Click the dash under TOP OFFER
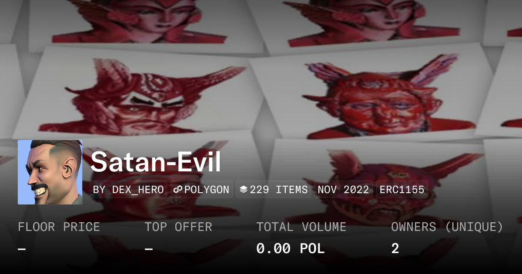Screen dimensions: 522x274 click(149, 249)
